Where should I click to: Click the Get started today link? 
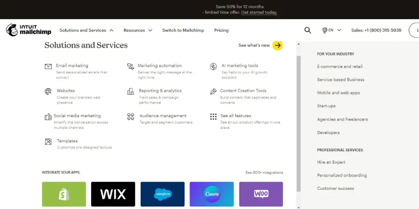259,13
